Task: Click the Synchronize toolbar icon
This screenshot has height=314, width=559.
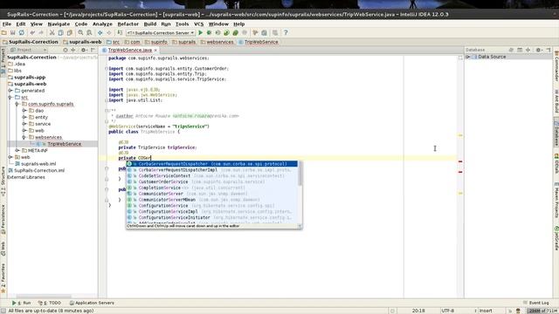Action: pos(22,33)
